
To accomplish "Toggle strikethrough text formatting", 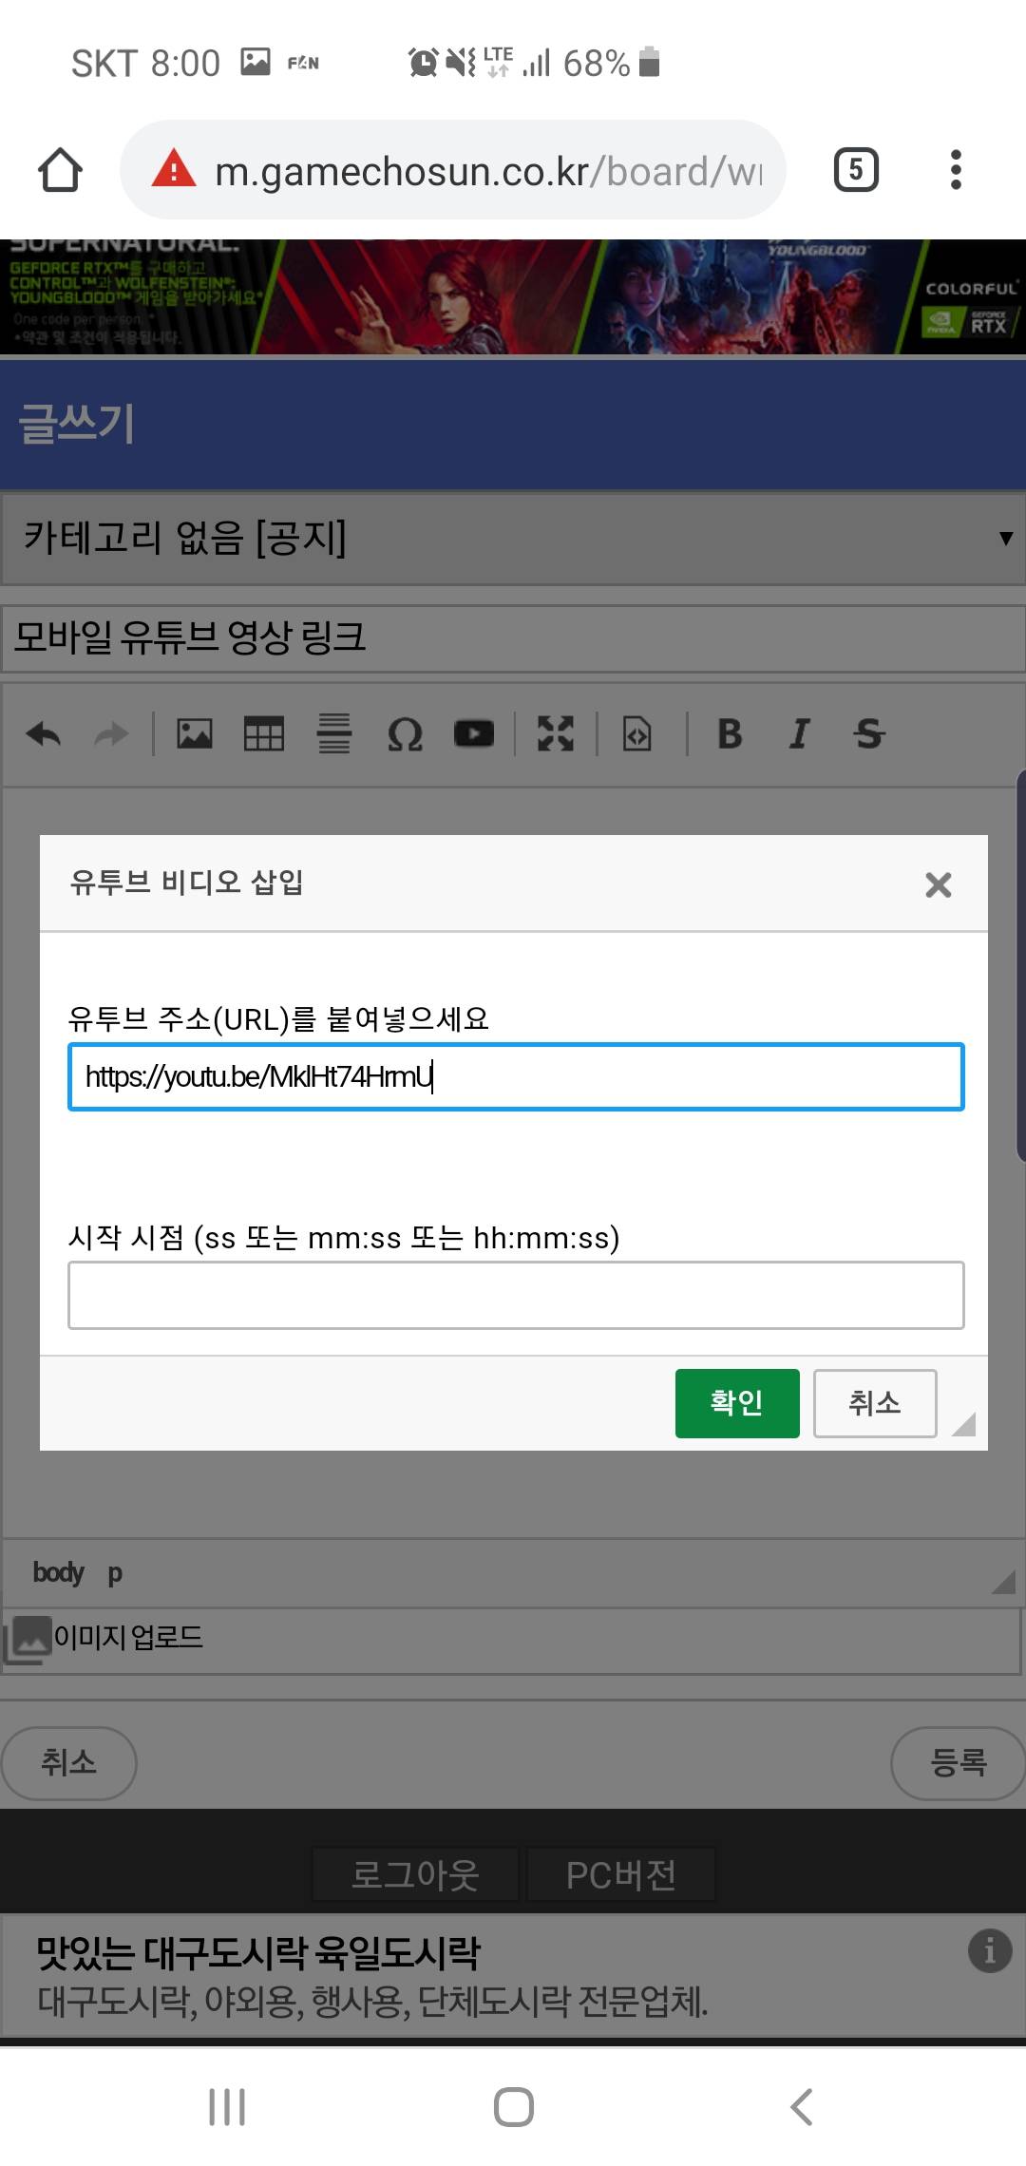I will pyautogui.click(x=868, y=734).
